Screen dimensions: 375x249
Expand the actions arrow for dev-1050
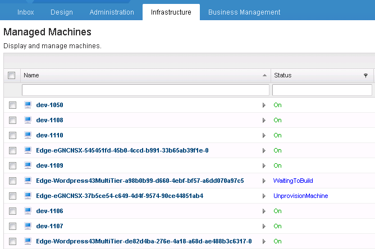tap(264, 105)
